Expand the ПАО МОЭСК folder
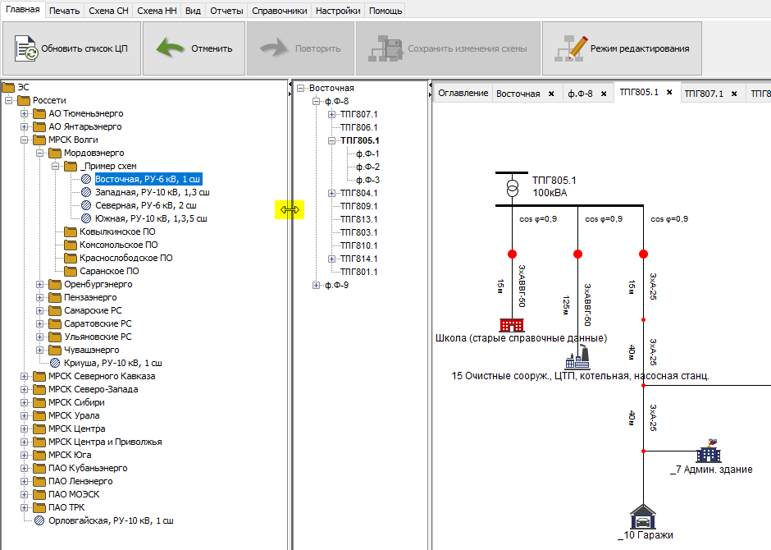This screenshot has width=771, height=550. (24, 494)
